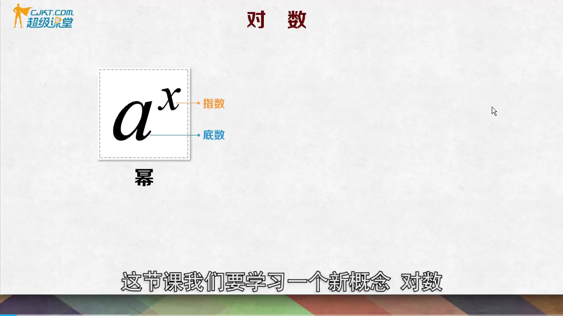Viewport: 563px width, 316px height.
Task: Select the subtitle text at the bottom
Action: tap(281, 283)
